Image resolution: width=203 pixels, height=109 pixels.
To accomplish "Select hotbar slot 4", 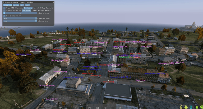I will click(113, 108).
